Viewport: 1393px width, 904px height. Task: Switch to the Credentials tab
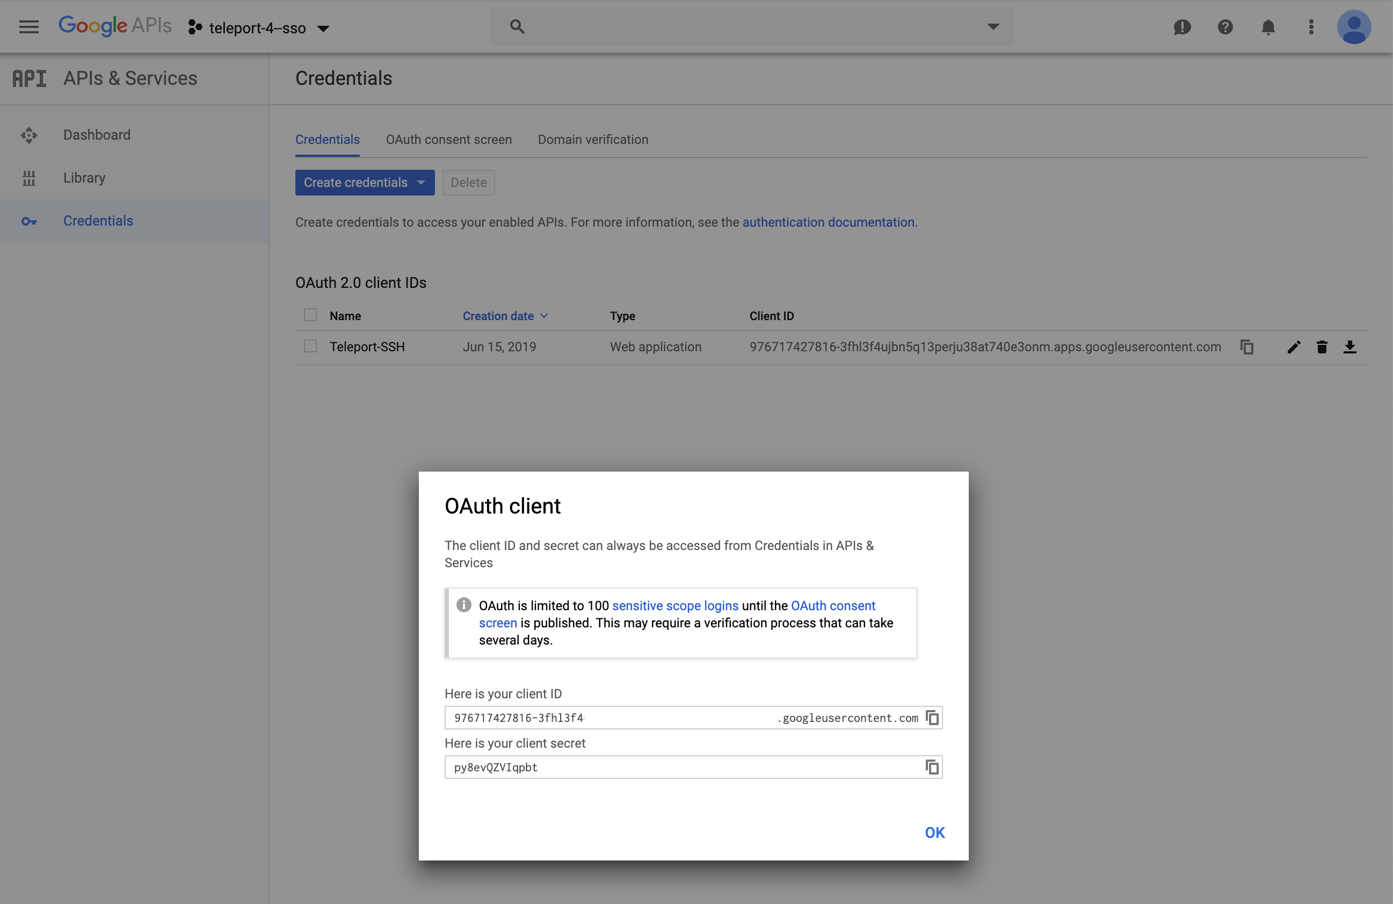coord(327,140)
